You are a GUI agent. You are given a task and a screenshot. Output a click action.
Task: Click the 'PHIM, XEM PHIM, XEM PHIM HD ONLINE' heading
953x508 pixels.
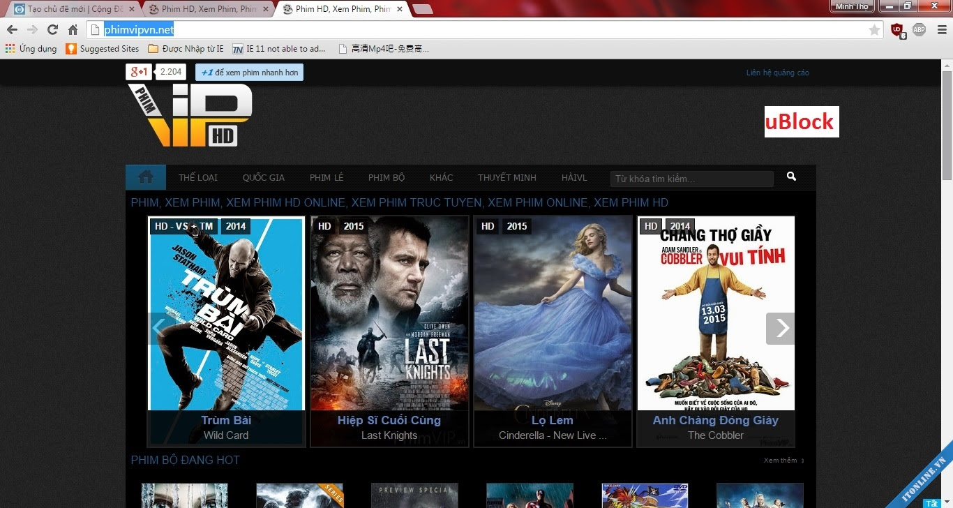(400, 202)
